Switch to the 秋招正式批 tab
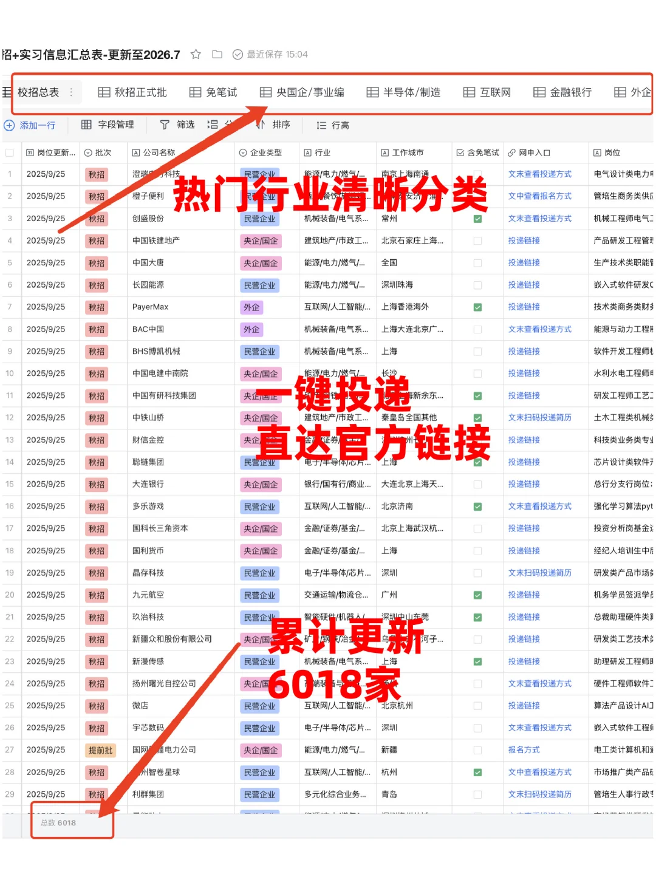 point(132,92)
